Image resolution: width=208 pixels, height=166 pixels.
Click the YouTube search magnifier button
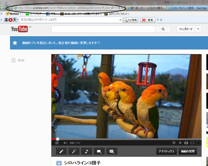163,29
